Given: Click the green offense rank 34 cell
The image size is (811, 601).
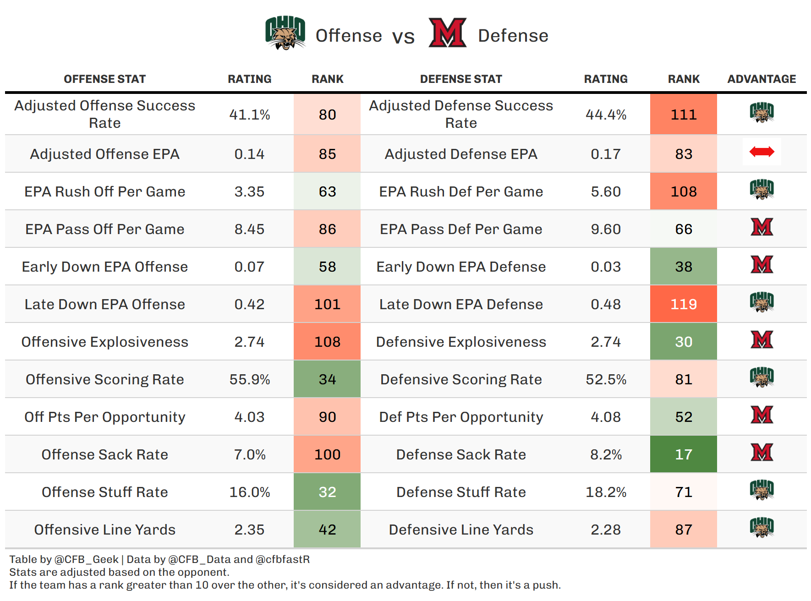Looking at the screenshot, I should coord(327,379).
